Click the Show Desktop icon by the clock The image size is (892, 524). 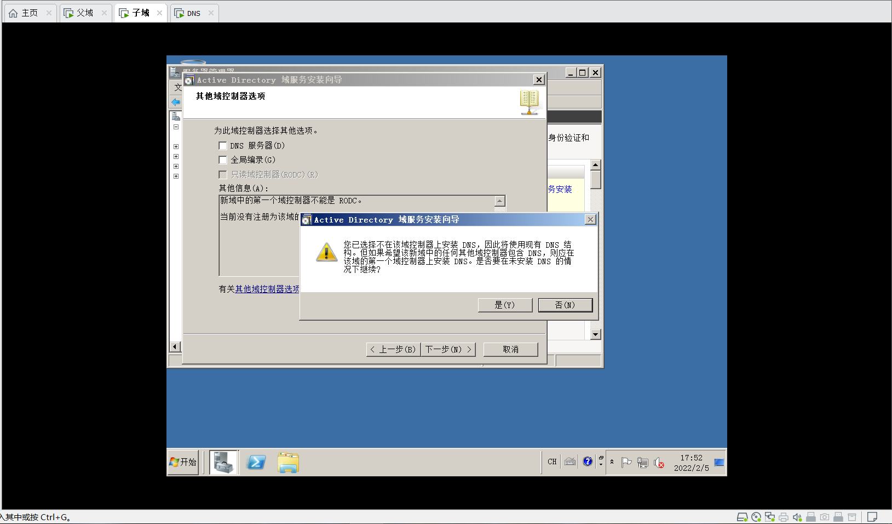click(x=720, y=463)
